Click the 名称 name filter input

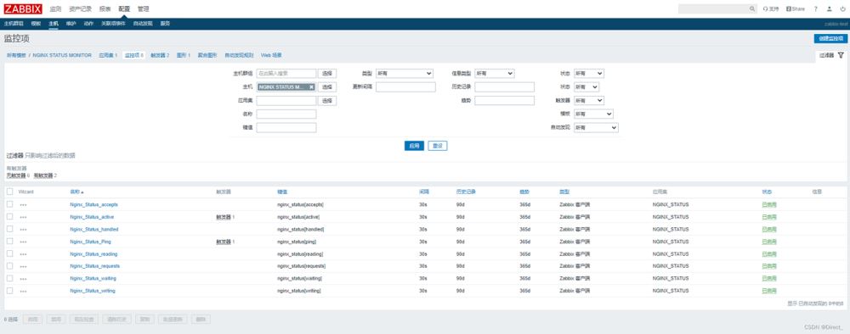[286, 114]
